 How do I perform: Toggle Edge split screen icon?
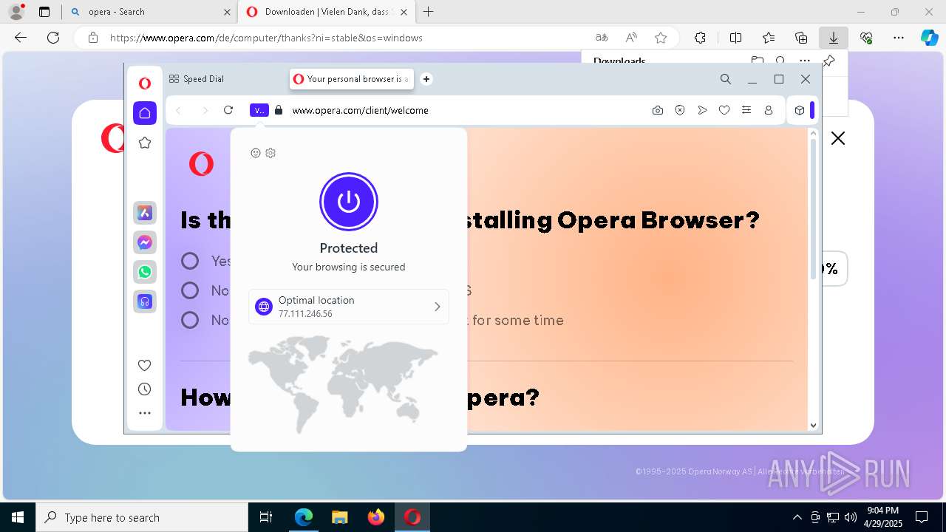735,38
